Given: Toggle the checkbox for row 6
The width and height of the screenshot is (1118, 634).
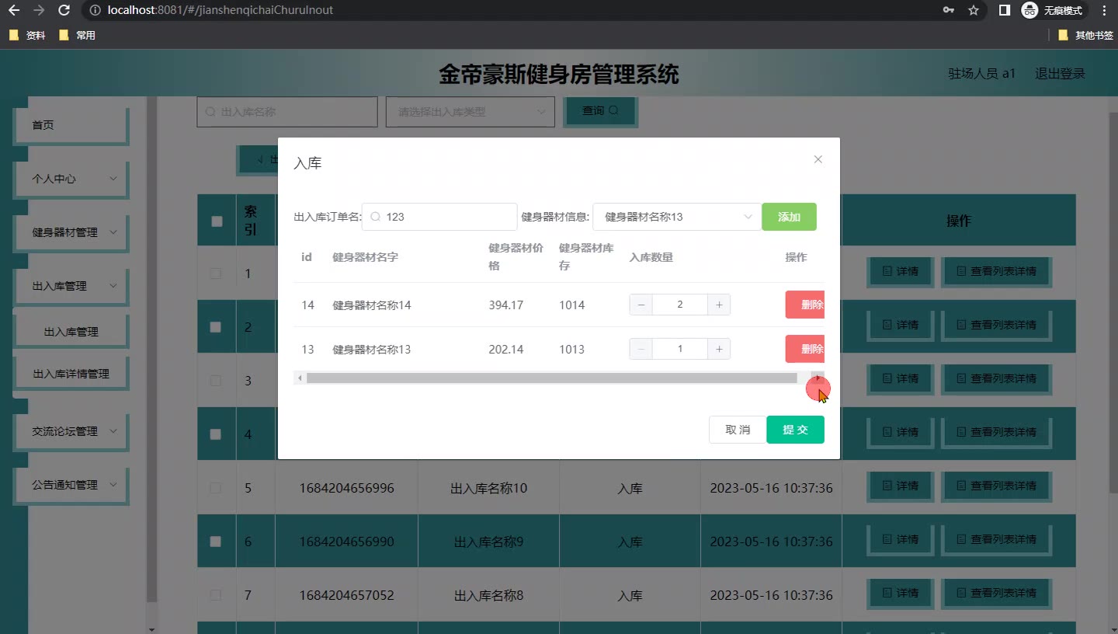Looking at the screenshot, I should click(x=216, y=542).
